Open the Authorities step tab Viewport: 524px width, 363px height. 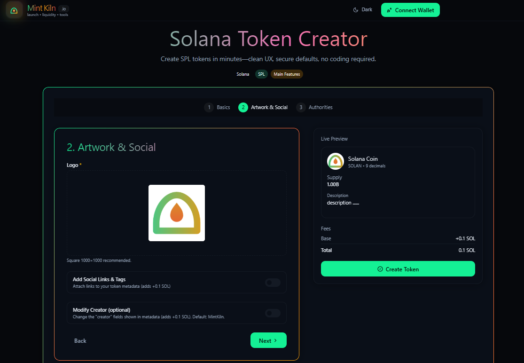coord(321,107)
